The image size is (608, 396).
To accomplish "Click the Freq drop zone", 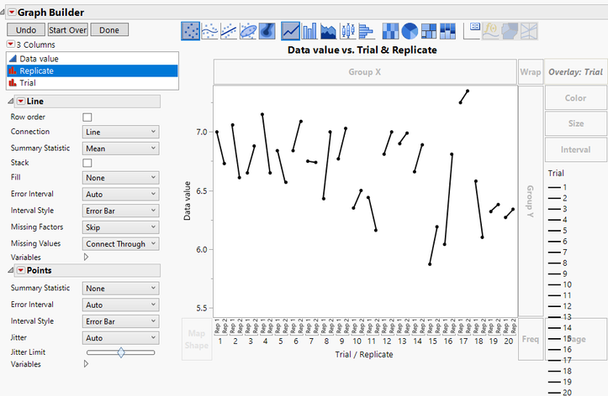I will click(x=531, y=339).
